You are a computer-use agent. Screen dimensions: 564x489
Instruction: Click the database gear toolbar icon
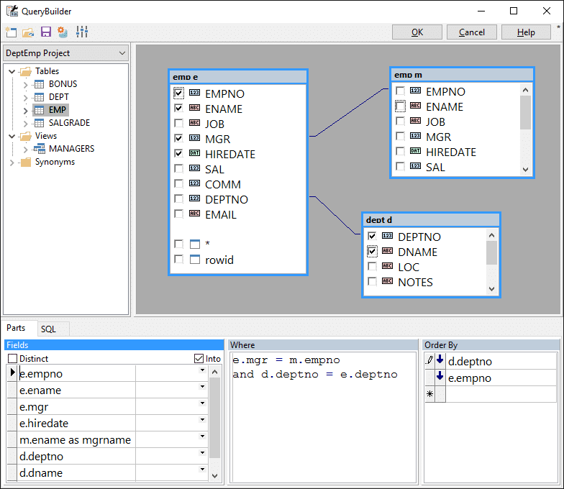tap(63, 32)
